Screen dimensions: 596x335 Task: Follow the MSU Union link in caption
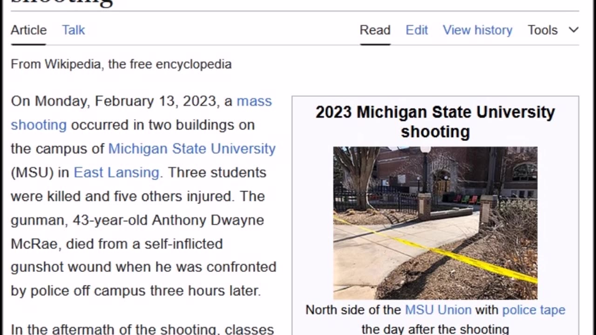click(x=438, y=310)
